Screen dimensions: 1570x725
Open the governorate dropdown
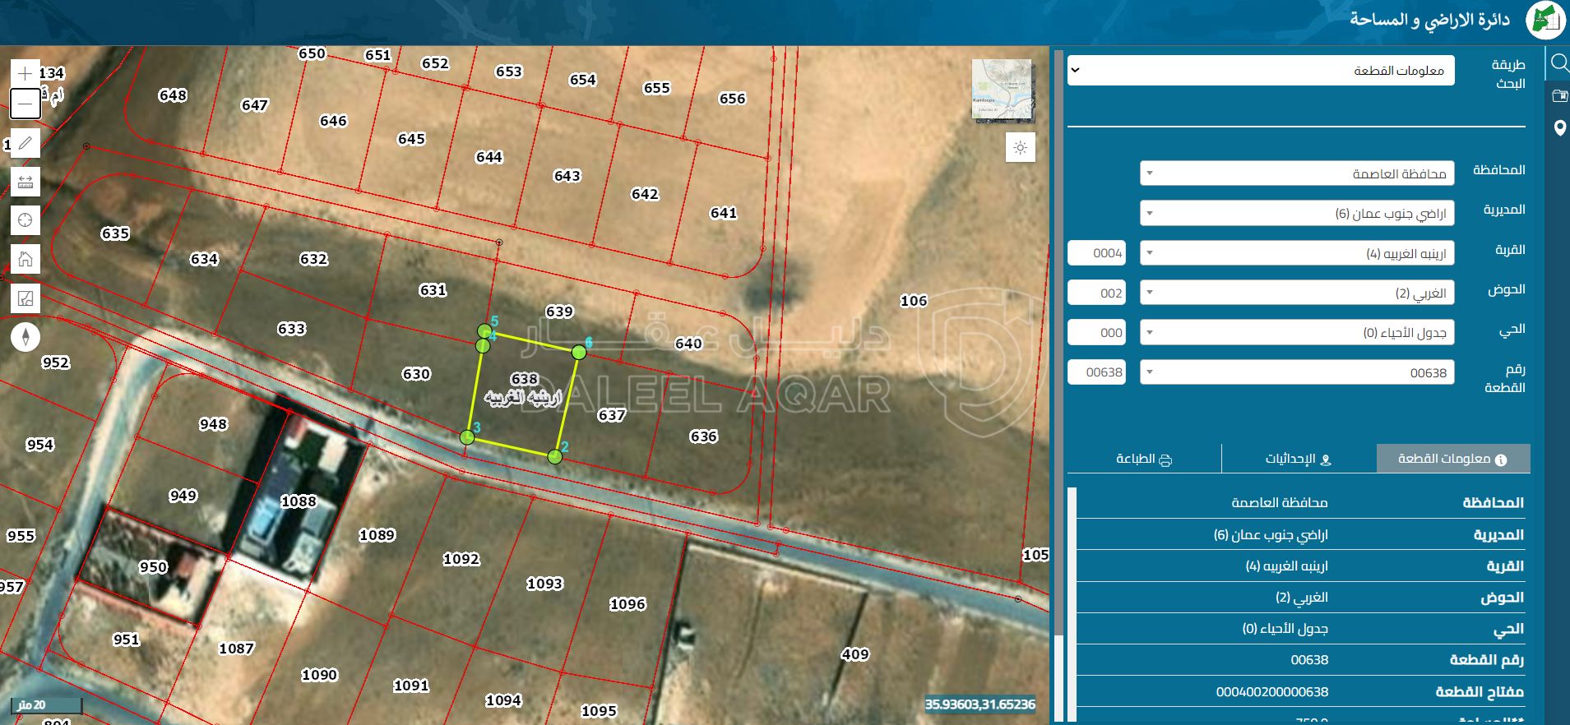1297,173
